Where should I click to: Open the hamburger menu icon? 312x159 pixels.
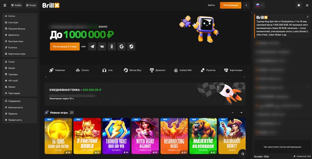5,5
